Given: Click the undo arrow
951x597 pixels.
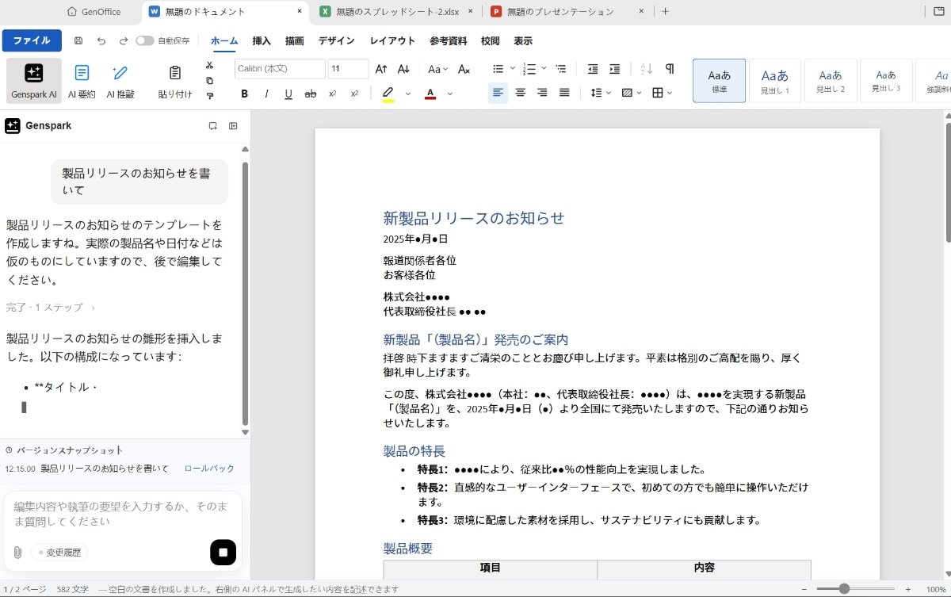Looking at the screenshot, I should tap(101, 40).
